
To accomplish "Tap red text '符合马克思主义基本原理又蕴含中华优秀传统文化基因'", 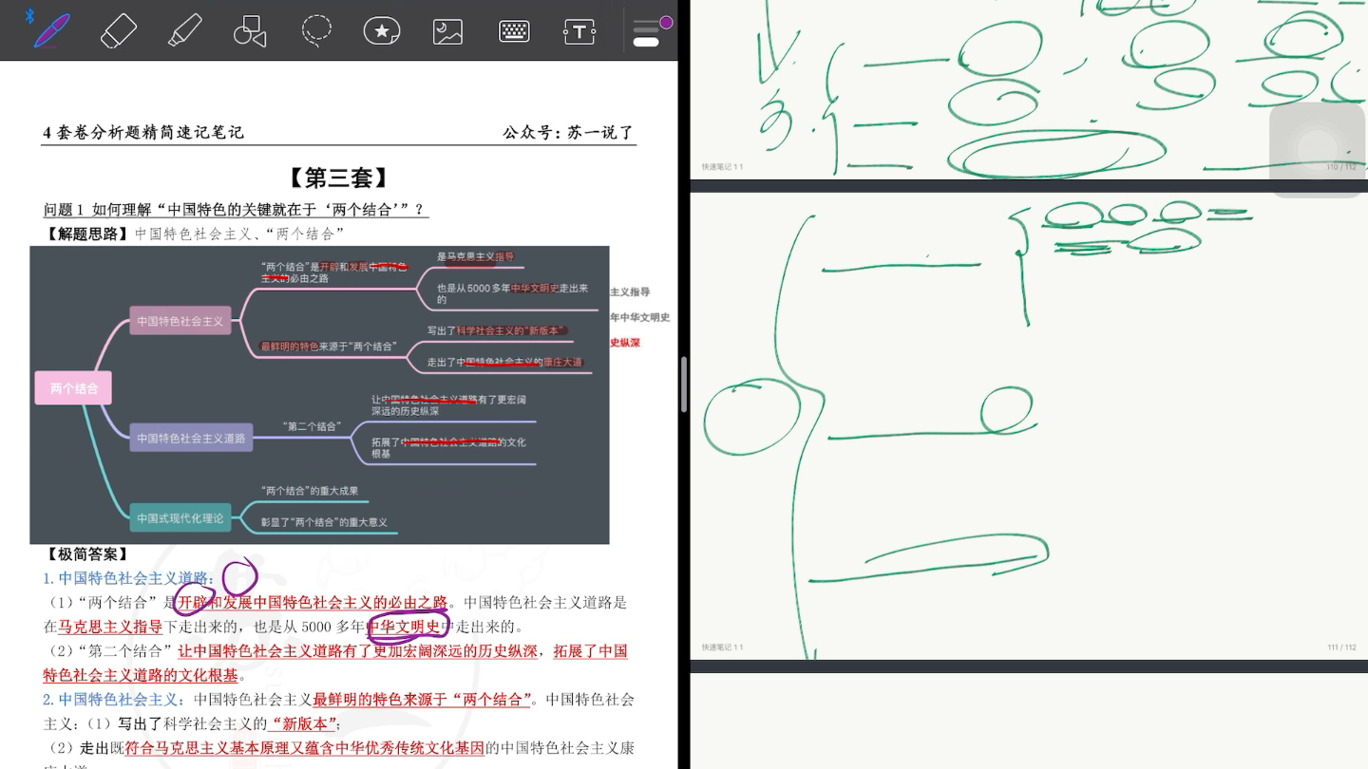I will pos(304,748).
